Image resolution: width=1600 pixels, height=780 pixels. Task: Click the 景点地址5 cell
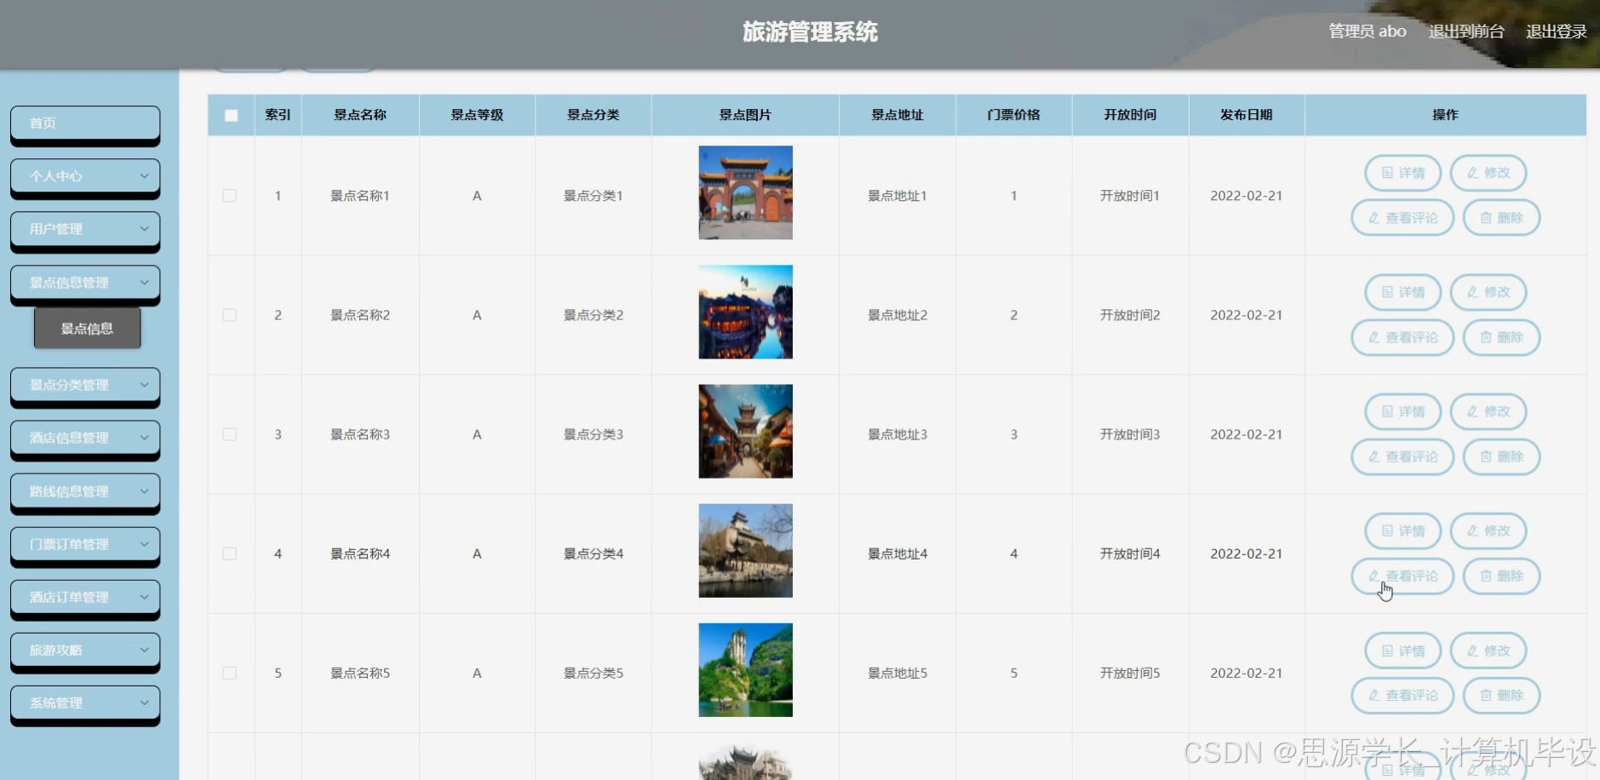pyautogui.click(x=897, y=673)
